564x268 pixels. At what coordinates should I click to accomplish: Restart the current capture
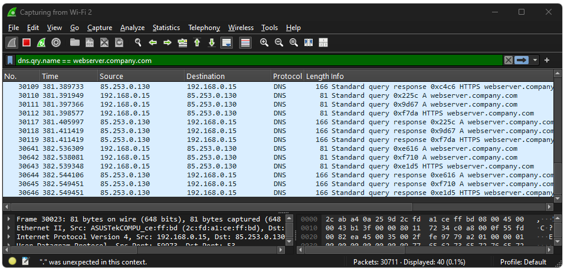tap(41, 42)
